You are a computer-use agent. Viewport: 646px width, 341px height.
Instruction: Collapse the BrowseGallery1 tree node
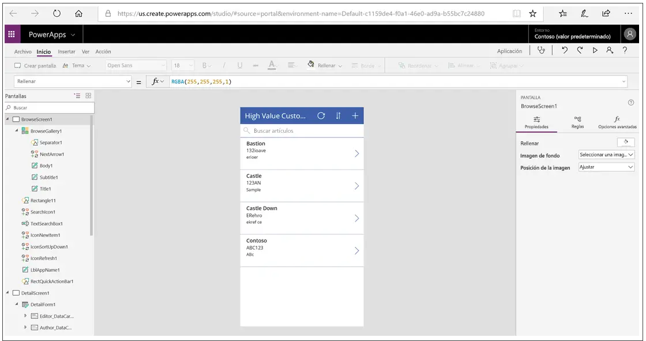(17, 131)
